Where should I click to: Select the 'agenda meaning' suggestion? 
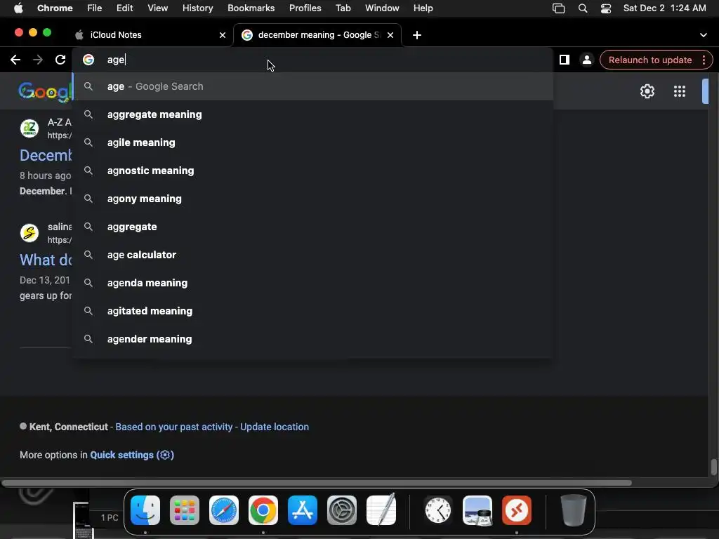coord(312,283)
